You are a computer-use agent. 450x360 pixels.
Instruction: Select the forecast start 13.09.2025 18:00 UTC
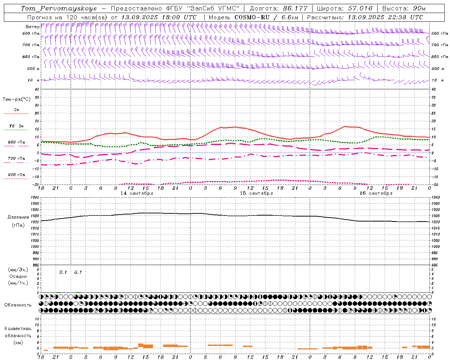click(x=159, y=17)
